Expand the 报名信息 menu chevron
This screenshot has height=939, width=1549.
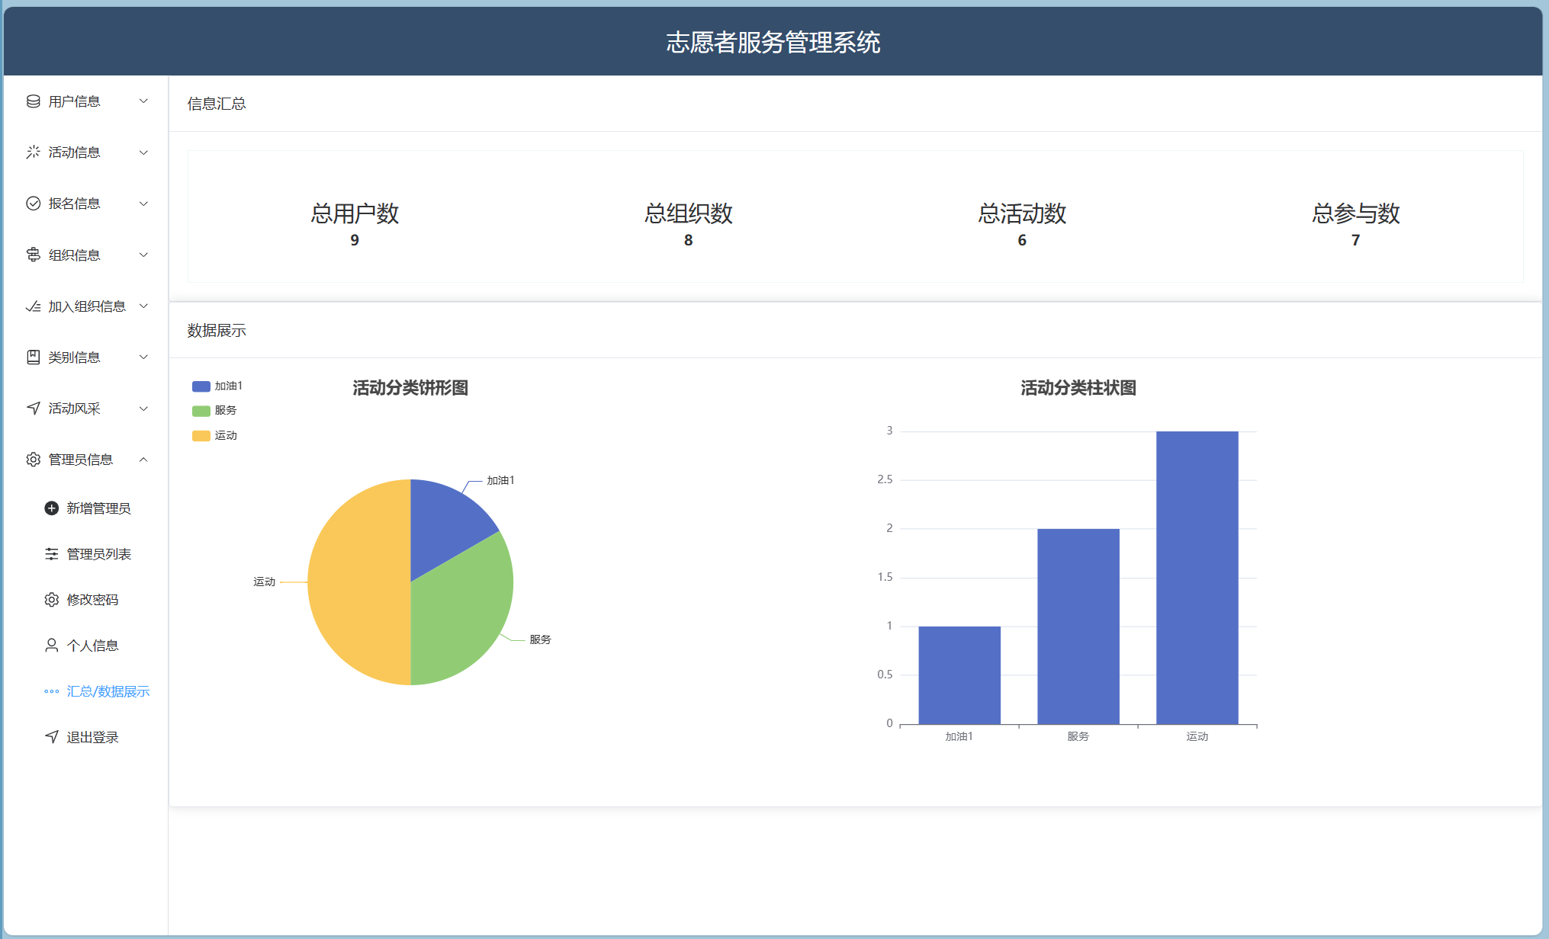(143, 204)
